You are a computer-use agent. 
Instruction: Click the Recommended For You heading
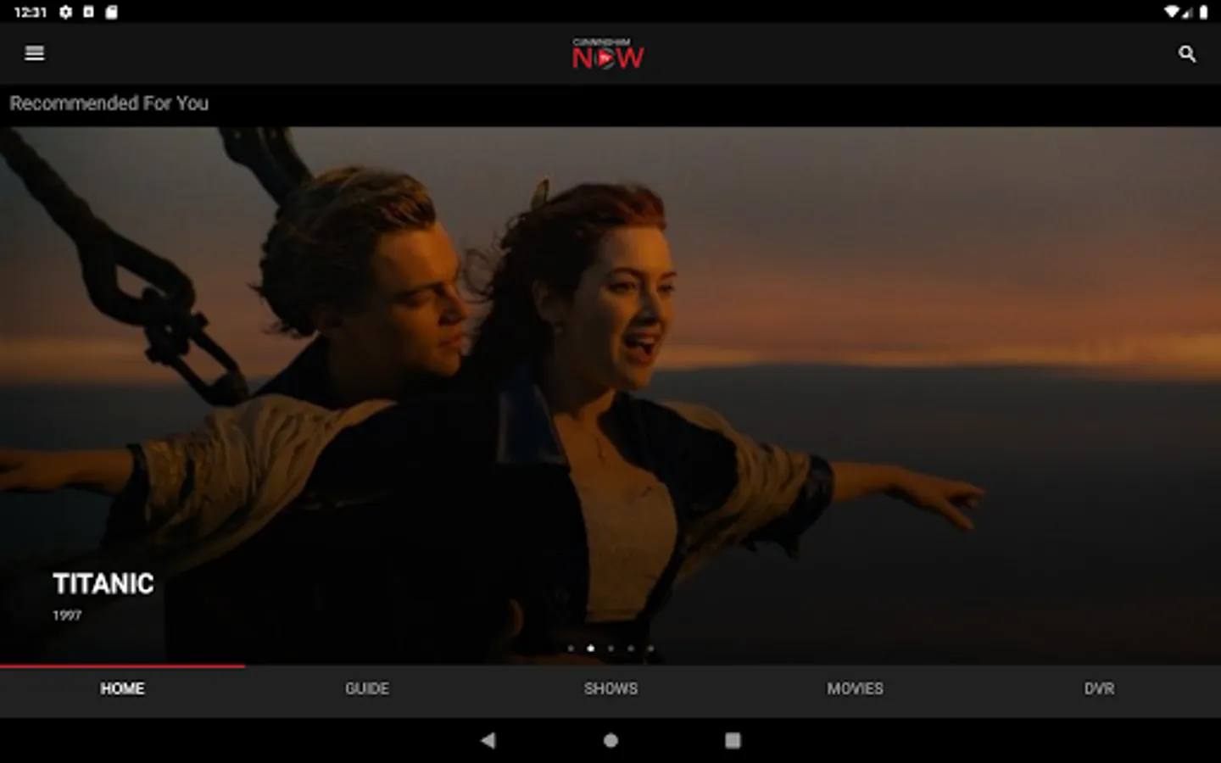point(109,103)
